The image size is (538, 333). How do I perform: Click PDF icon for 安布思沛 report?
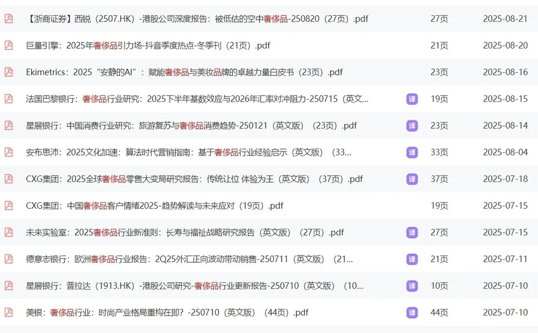[8, 152]
